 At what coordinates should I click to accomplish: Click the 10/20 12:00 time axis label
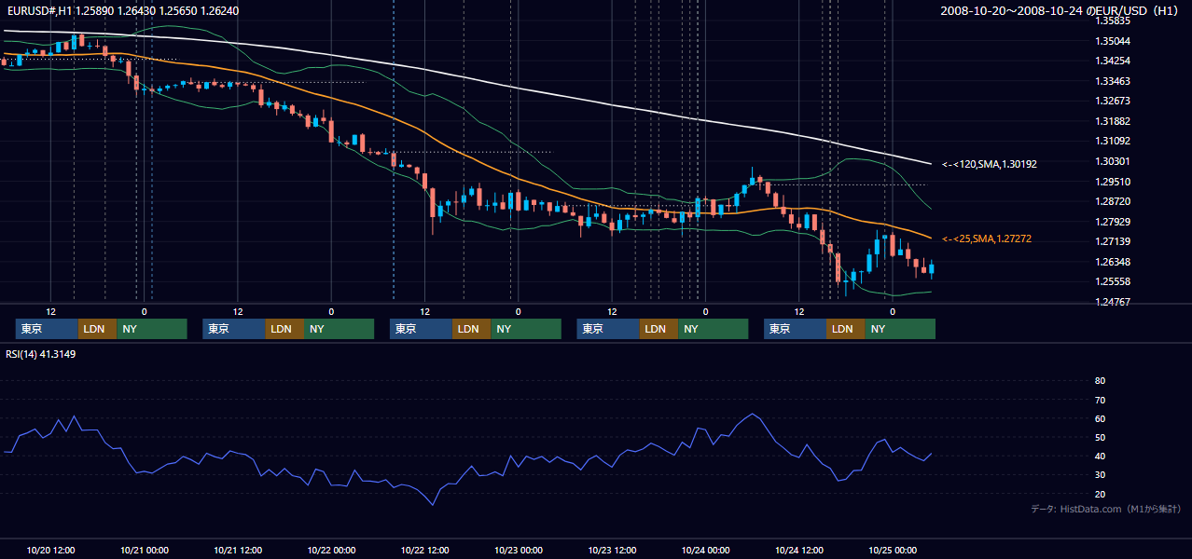point(50,550)
